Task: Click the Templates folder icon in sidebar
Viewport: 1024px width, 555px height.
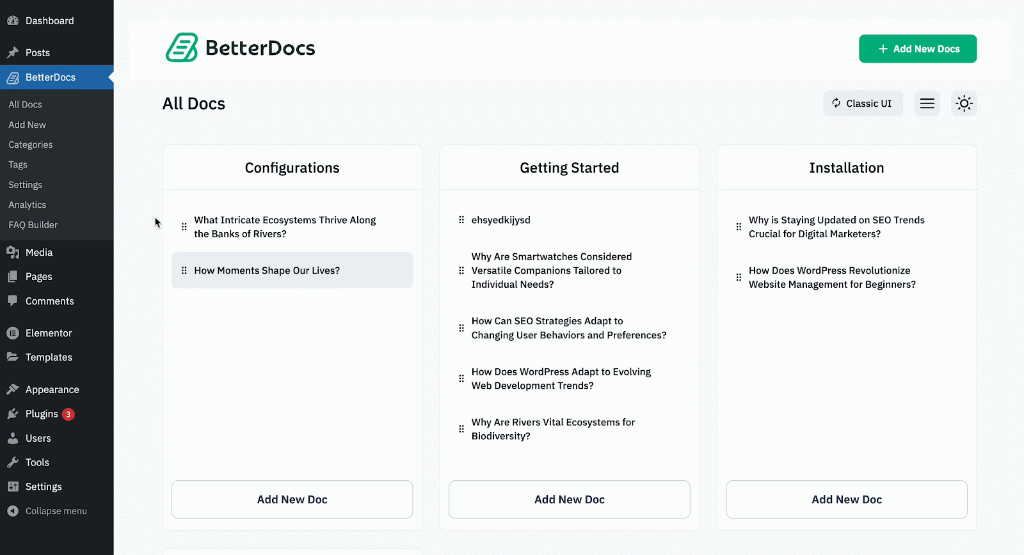Action: click(x=13, y=357)
